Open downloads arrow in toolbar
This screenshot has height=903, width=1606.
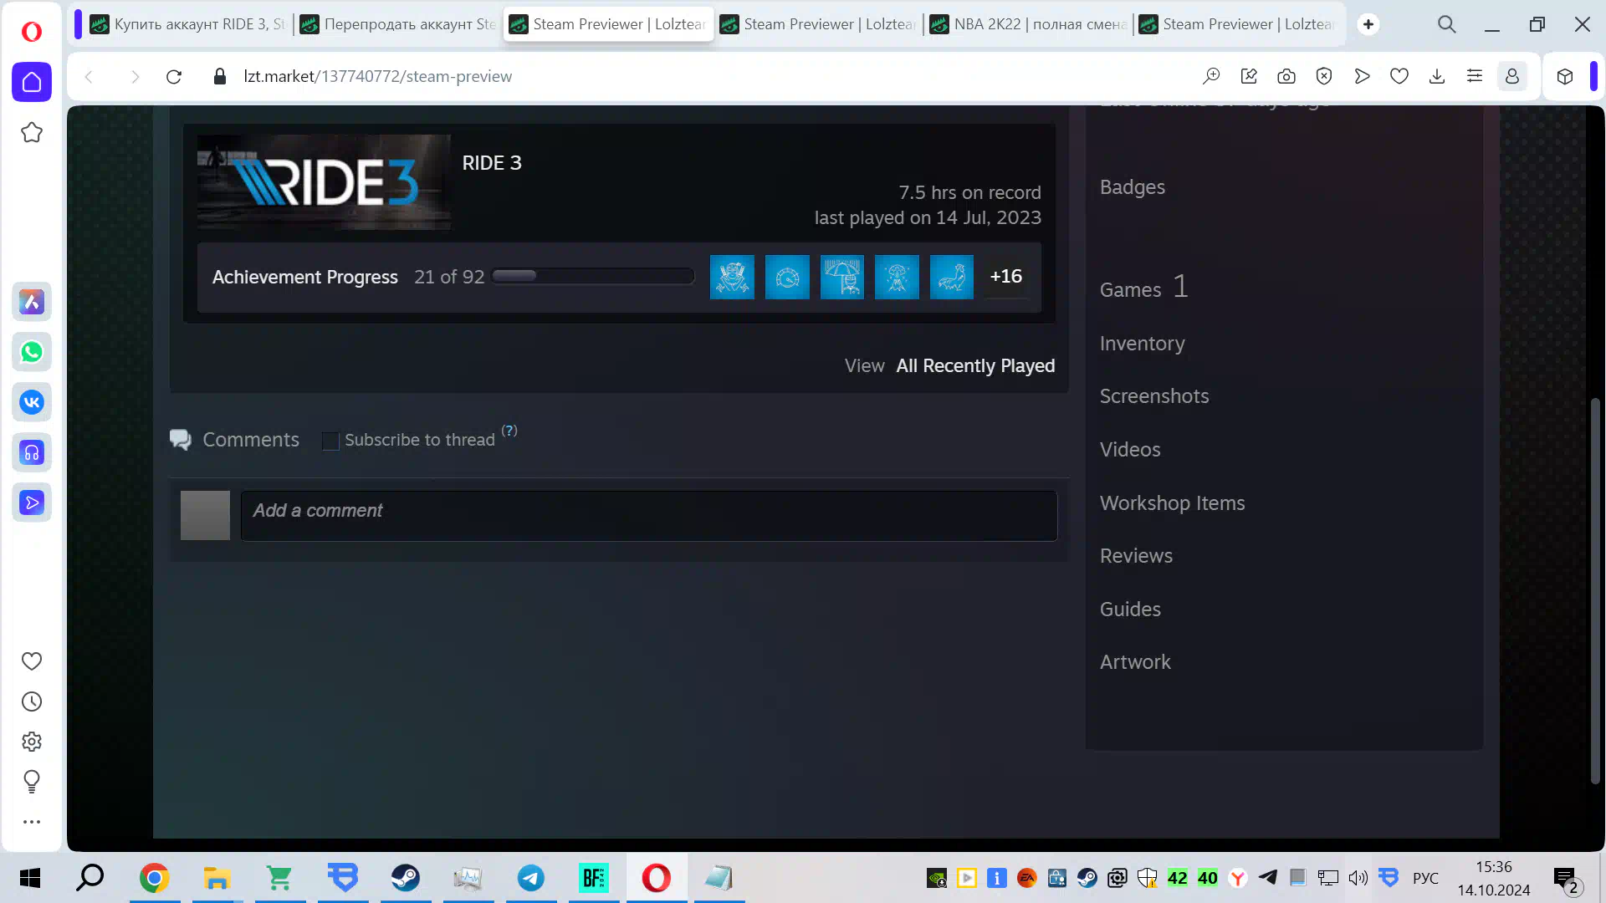(x=1437, y=77)
